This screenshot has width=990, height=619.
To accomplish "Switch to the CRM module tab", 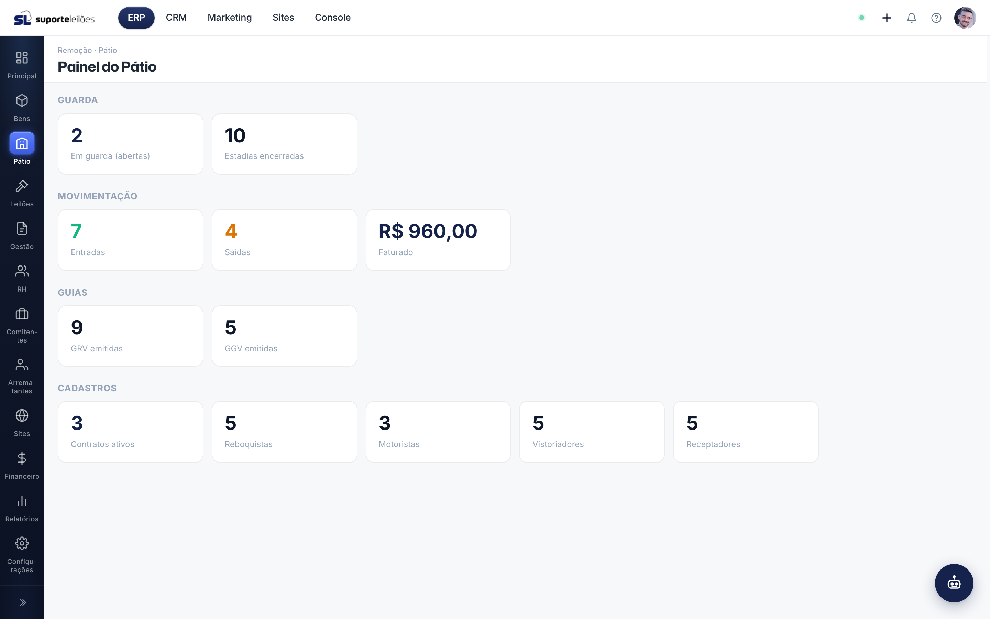I will pos(176,18).
